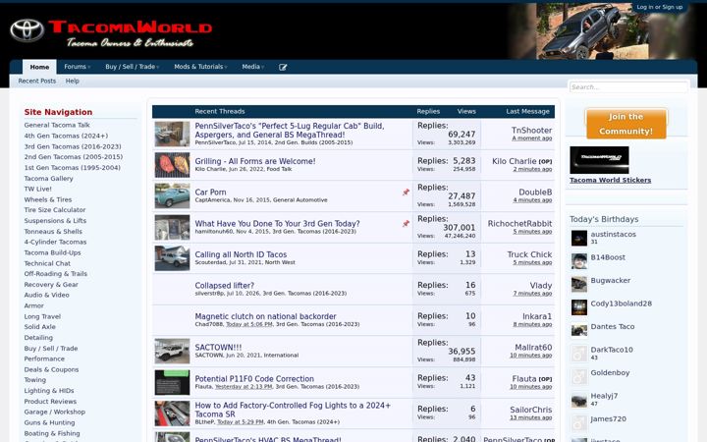Image resolution: width=707 pixels, height=442 pixels.
Task: Open Off-Roading & Trails link
Action: click(x=56, y=274)
